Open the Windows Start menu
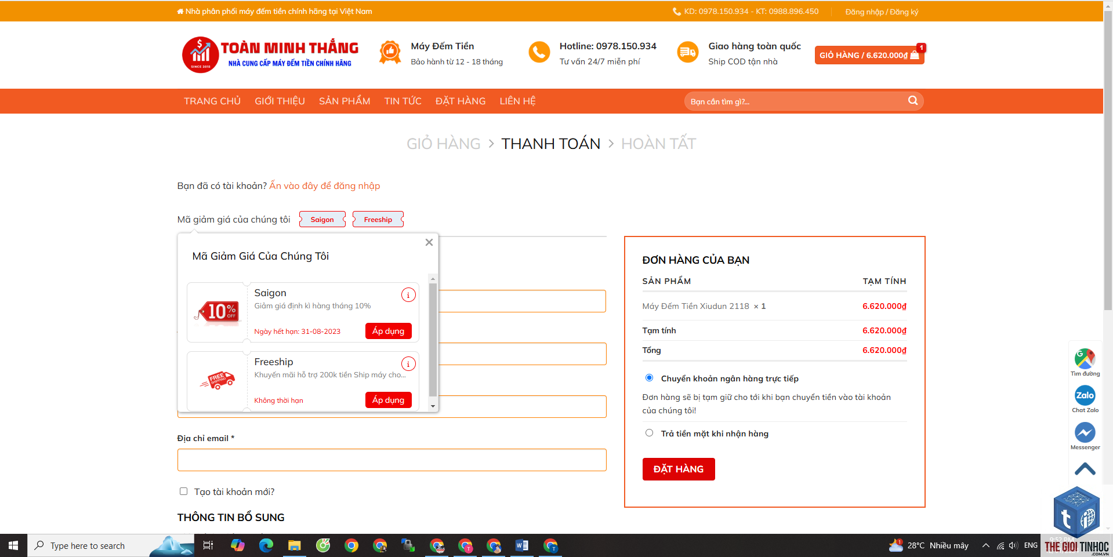 [x=13, y=545]
